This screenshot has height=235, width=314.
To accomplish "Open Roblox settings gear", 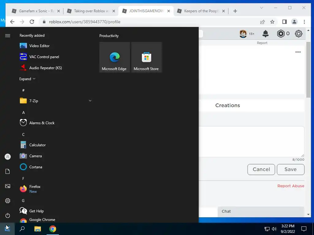I will 299,34.
